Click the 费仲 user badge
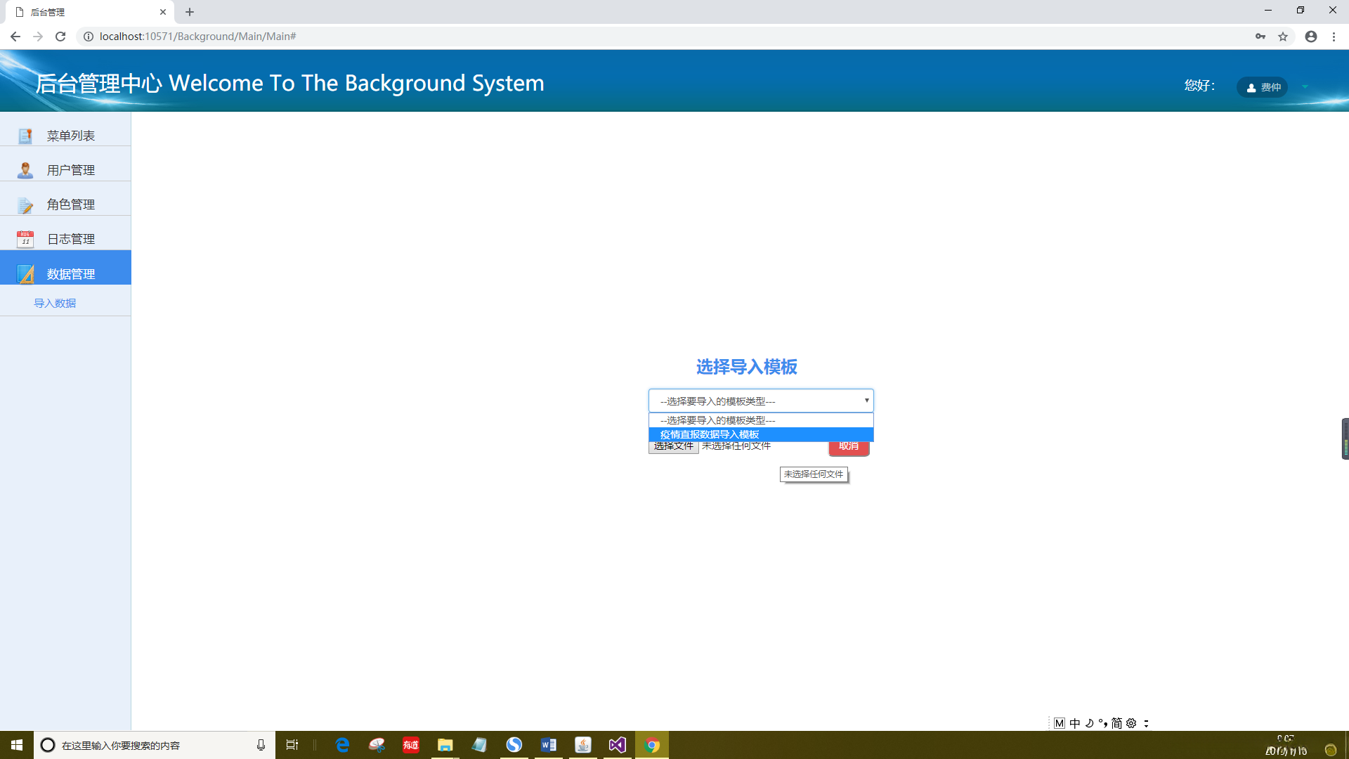Viewport: 1349px width, 759px height. pyautogui.click(x=1263, y=87)
